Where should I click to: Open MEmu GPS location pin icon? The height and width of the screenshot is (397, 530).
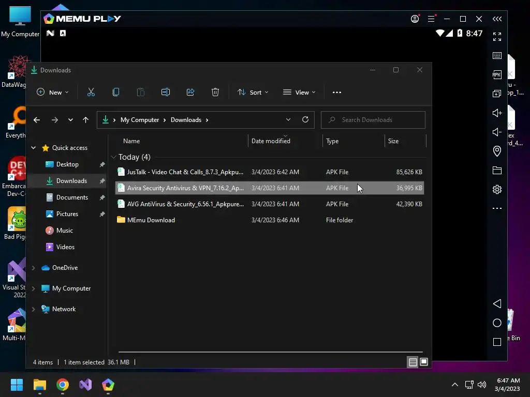coord(497,151)
